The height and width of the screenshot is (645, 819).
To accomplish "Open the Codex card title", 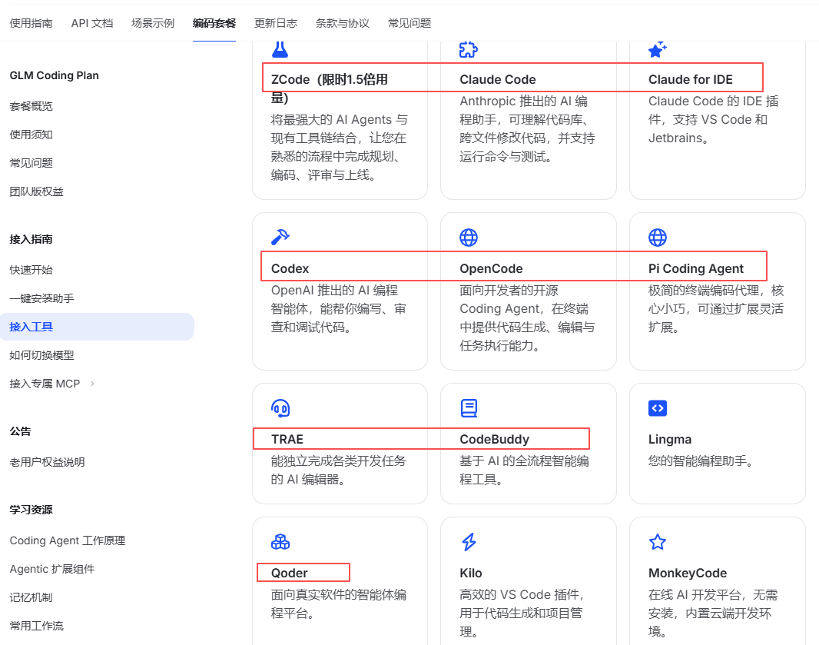I will [290, 268].
